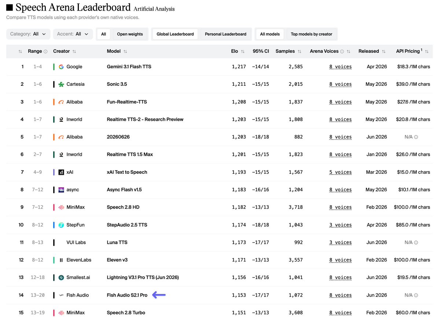440x320 pixels.
Task: Open the Category filter dropdown
Action: tap(28, 34)
